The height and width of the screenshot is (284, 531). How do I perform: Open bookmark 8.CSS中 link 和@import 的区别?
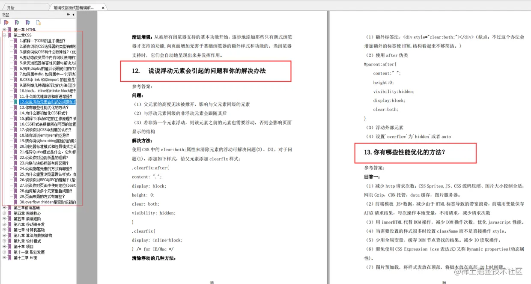coord(48,80)
